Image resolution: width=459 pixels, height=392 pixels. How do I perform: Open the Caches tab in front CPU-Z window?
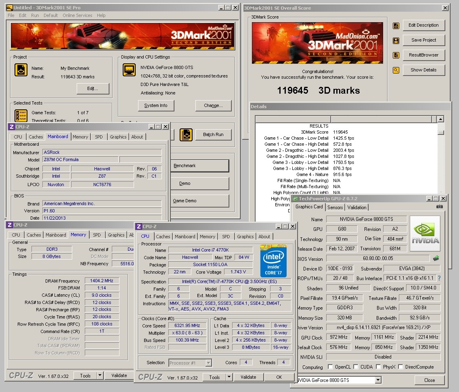point(163,236)
